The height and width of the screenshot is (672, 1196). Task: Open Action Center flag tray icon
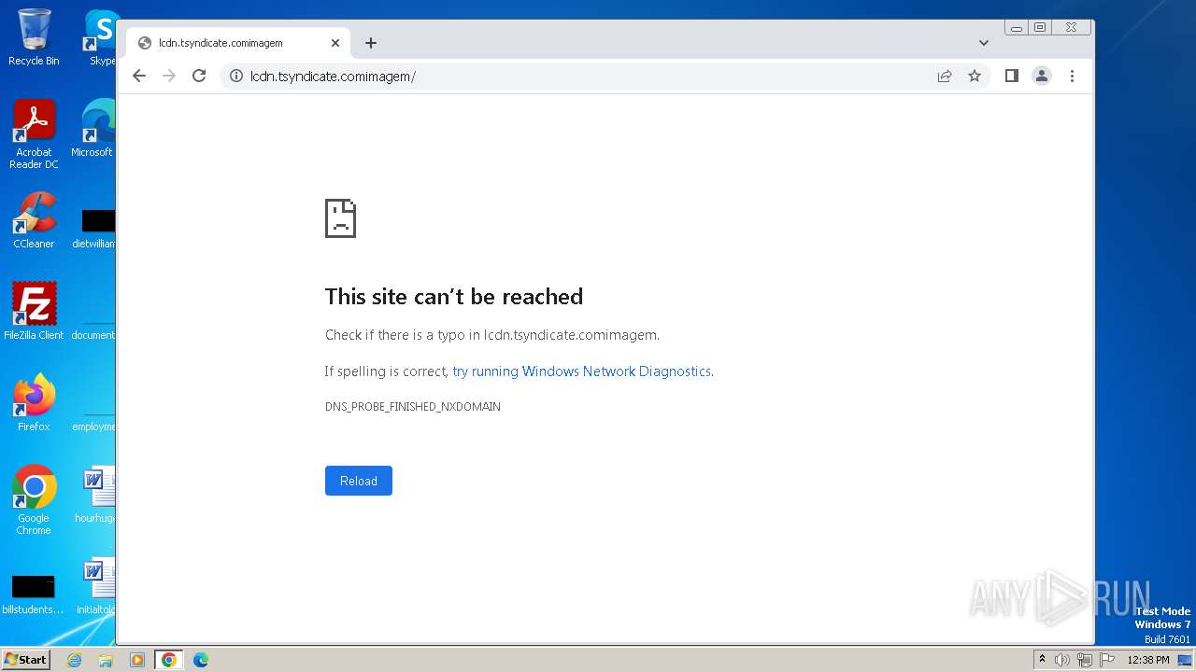[x=1107, y=660]
